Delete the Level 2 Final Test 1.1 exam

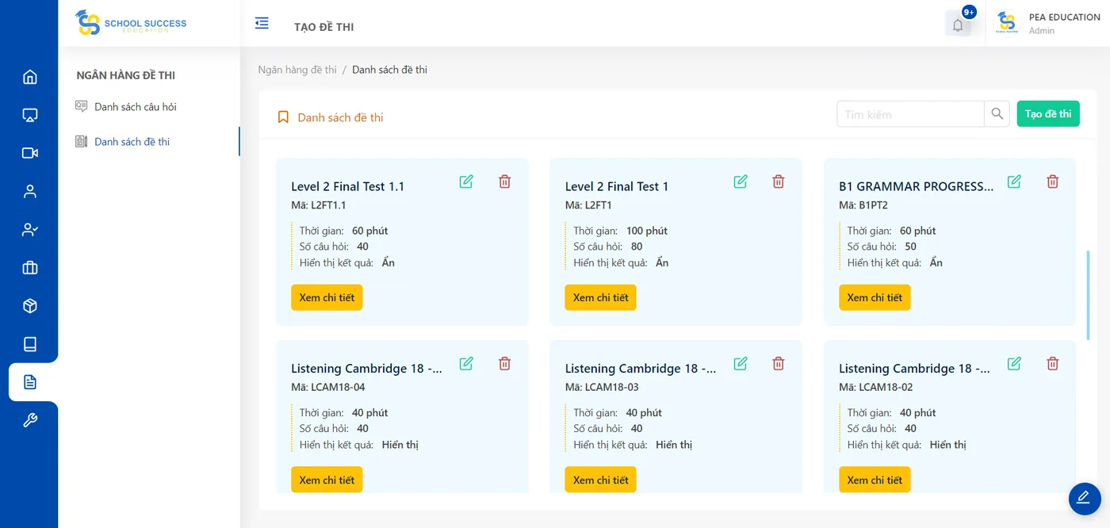[504, 182]
